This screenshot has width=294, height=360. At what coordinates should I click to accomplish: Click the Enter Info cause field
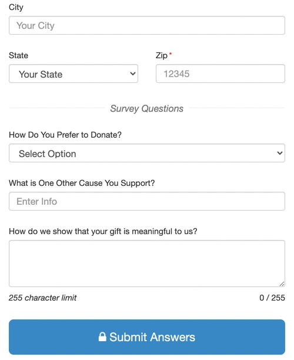point(147,201)
